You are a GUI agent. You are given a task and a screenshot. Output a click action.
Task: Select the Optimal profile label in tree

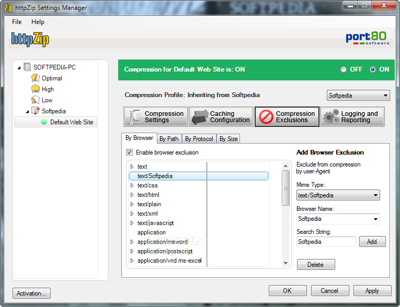point(52,78)
